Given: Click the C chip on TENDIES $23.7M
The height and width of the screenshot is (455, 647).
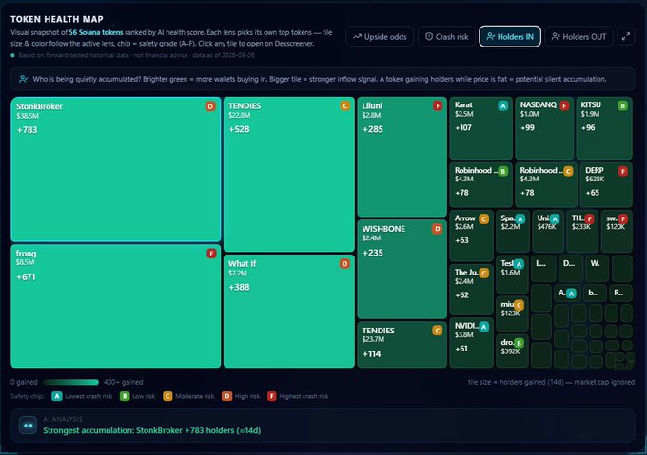Looking at the screenshot, I should coord(437,331).
